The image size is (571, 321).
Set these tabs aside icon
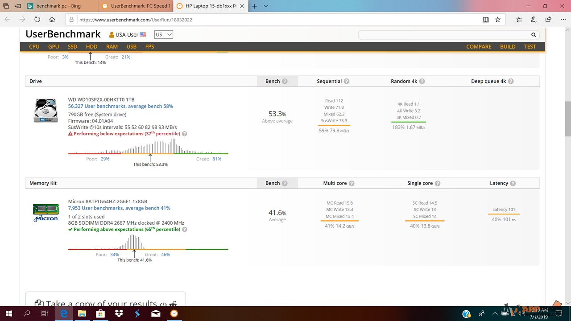click(x=17, y=6)
